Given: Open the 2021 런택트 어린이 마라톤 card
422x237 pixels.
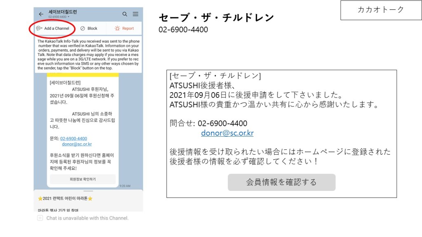Looking at the screenshot, I should coord(65,198).
